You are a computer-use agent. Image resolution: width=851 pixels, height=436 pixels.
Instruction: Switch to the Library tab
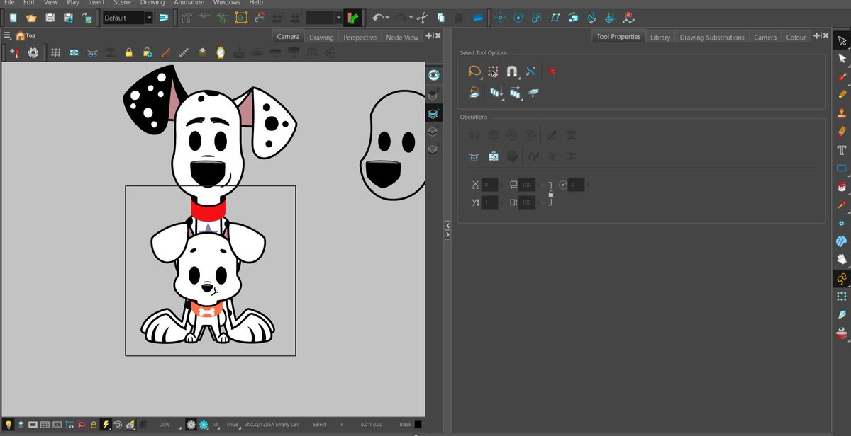660,37
